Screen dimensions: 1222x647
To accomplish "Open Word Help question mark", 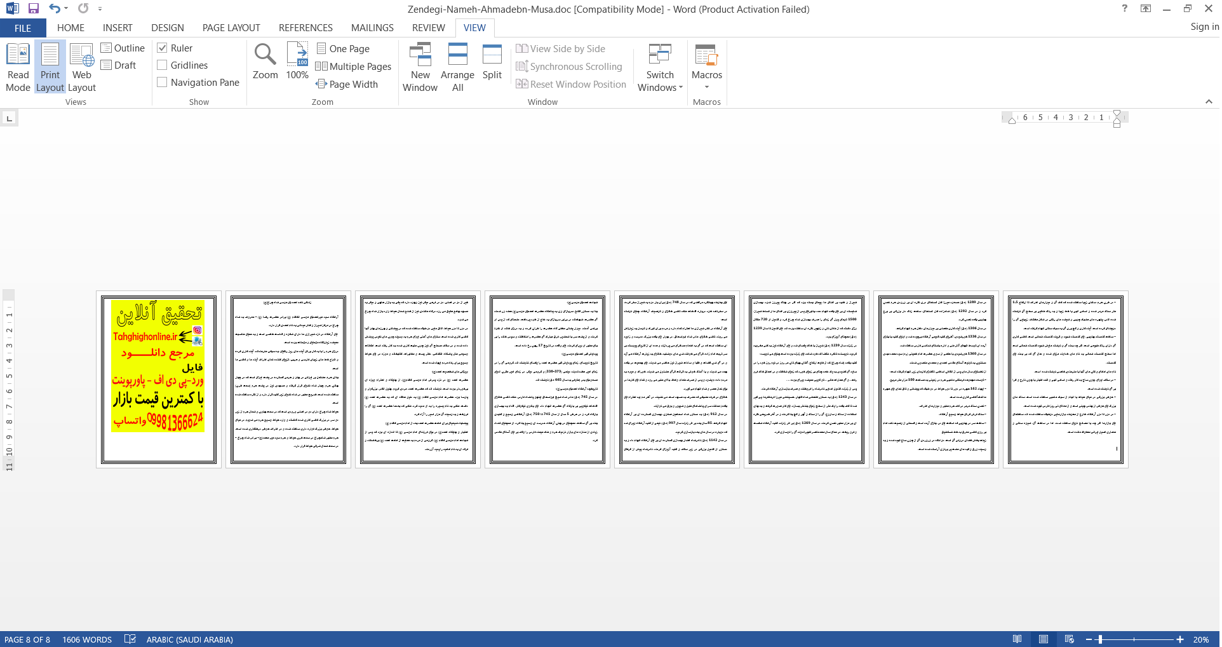I will [1125, 9].
